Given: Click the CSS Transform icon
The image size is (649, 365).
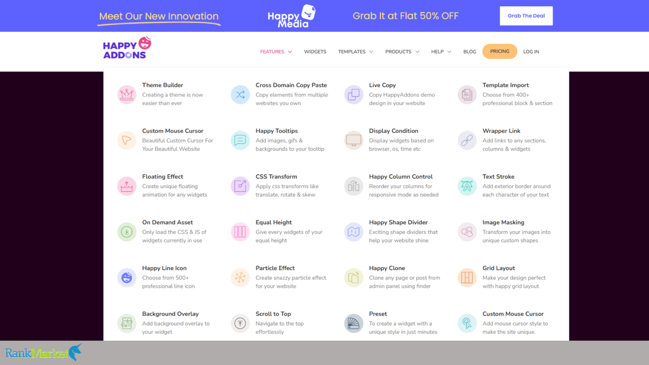Looking at the screenshot, I should tap(240, 186).
